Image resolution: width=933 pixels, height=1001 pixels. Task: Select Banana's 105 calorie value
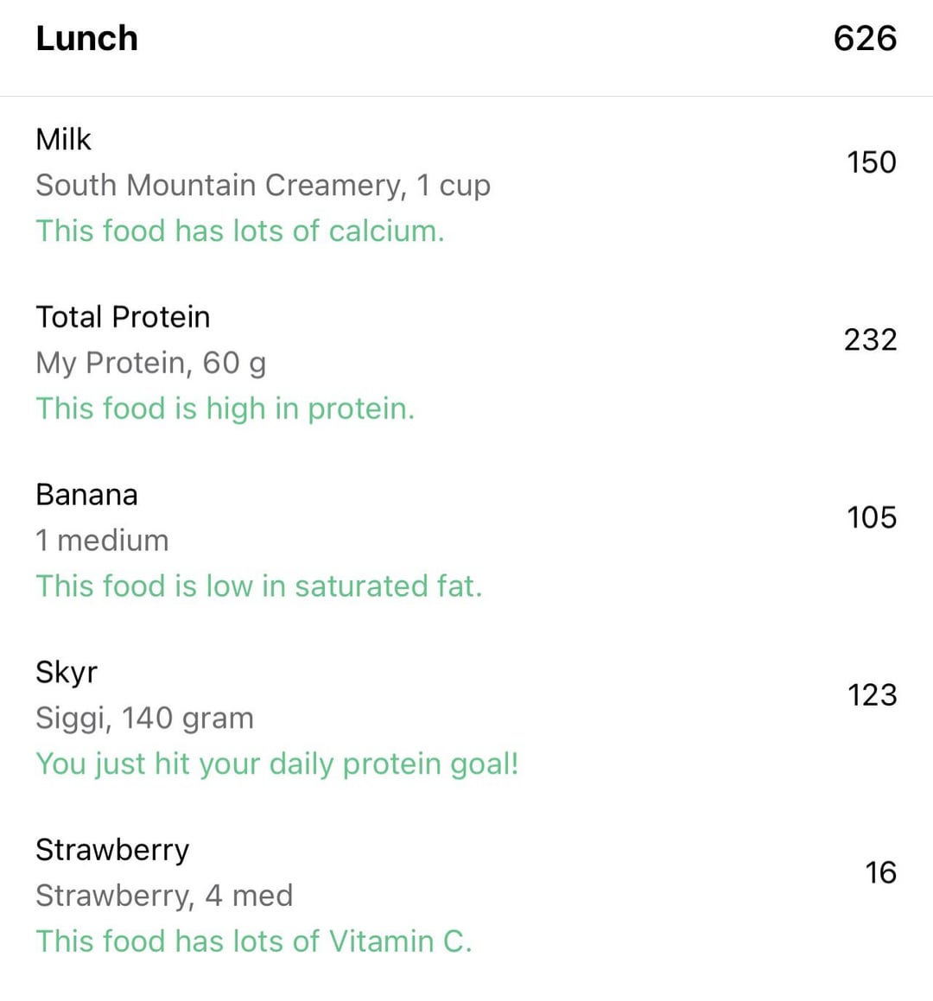tap(871, 517)
